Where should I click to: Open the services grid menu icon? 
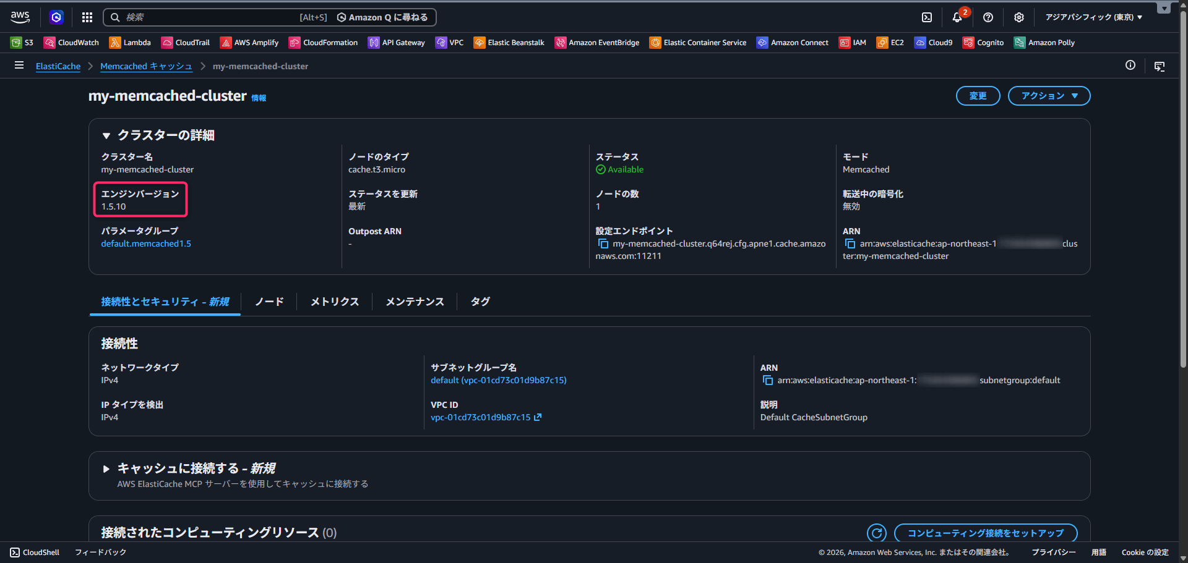tap(87, 17)
